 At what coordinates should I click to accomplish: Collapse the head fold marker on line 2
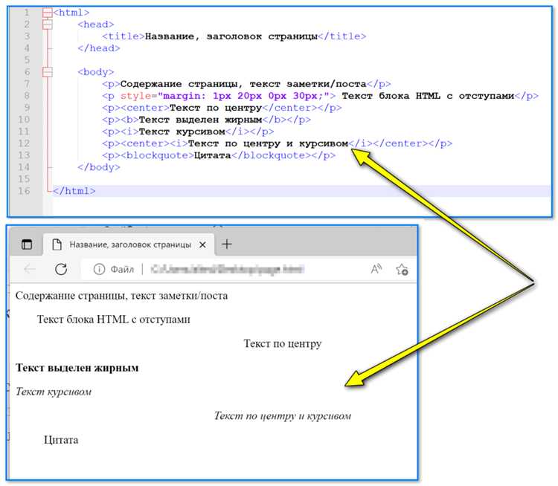click(48, 25)
